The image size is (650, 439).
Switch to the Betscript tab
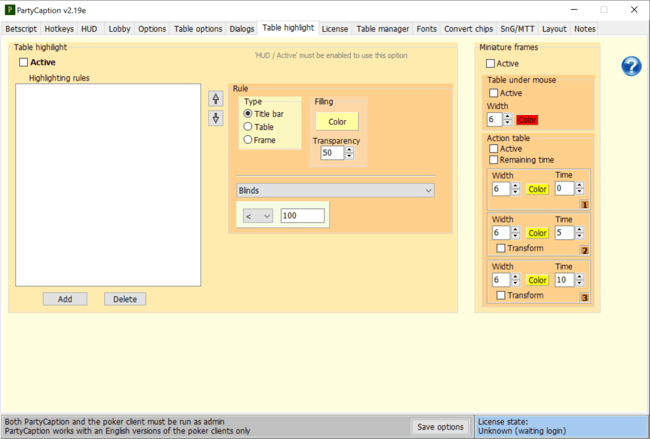tap(21, 29)
